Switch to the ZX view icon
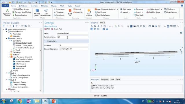 (123, 26)
